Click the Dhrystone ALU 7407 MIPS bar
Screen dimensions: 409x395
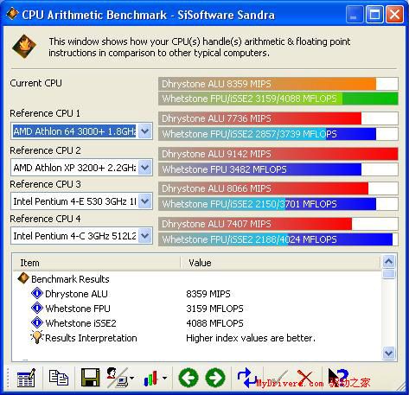[278, 224]
